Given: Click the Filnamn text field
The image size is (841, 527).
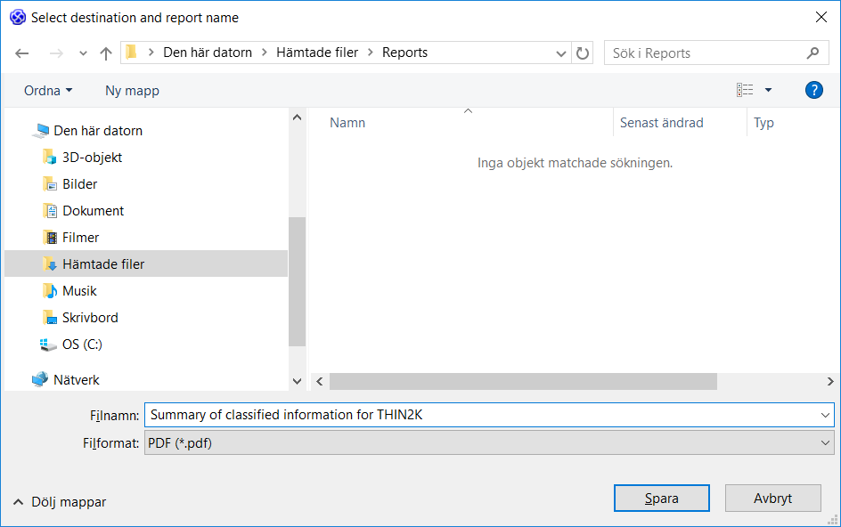Looking at the screenshot, I should [481, 415].
